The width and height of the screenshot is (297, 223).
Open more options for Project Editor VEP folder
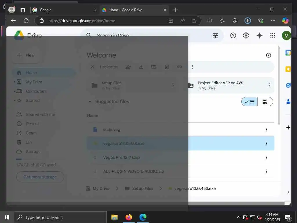269,85
